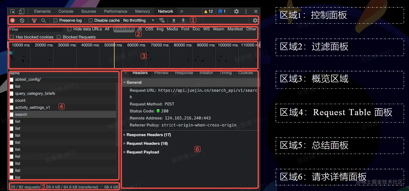This screenshot has height=191, width=409.
Task: Open the Performance tab
Action: (115, 11)
